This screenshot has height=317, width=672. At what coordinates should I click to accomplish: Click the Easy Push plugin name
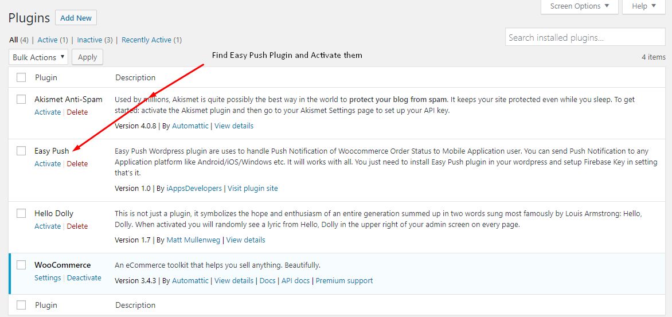(52, 151)
